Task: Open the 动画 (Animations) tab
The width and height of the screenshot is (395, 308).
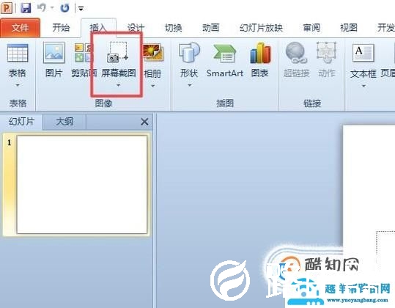Action: (x=211, y=27)
